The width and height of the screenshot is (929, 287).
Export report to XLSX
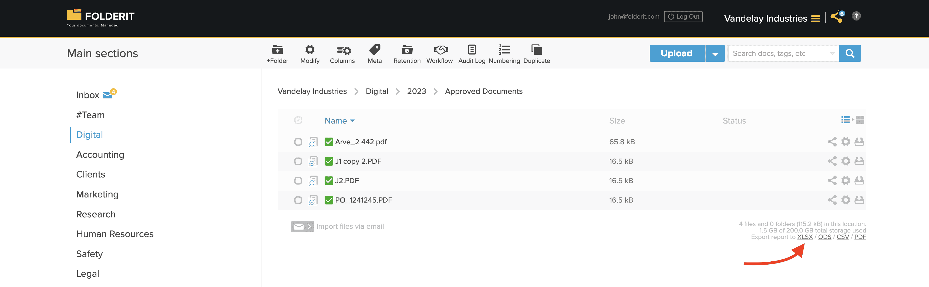805,237
